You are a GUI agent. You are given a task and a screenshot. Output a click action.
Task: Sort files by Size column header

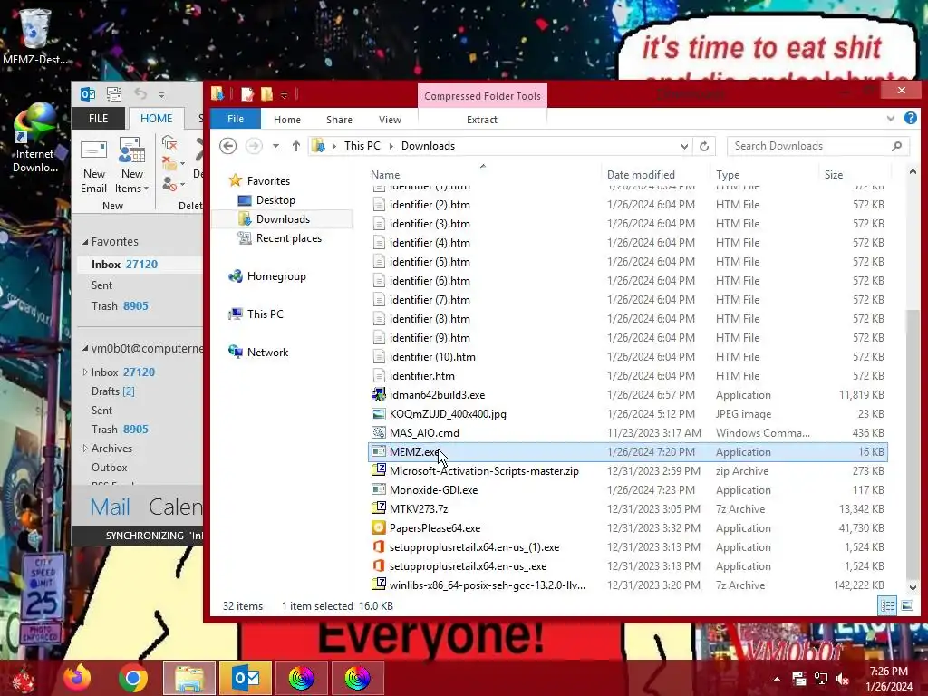[x=834, y=175]
